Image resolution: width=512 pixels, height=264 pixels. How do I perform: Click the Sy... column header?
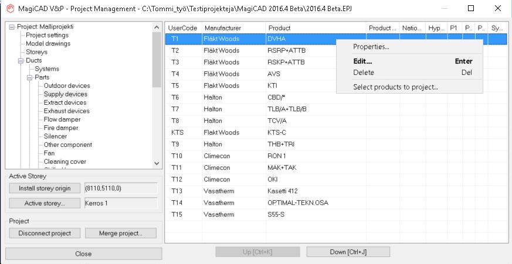[x=498, y=28]
